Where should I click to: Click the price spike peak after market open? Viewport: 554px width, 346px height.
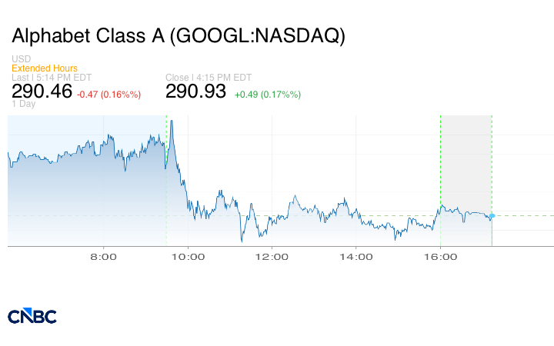tap(172, 121)
